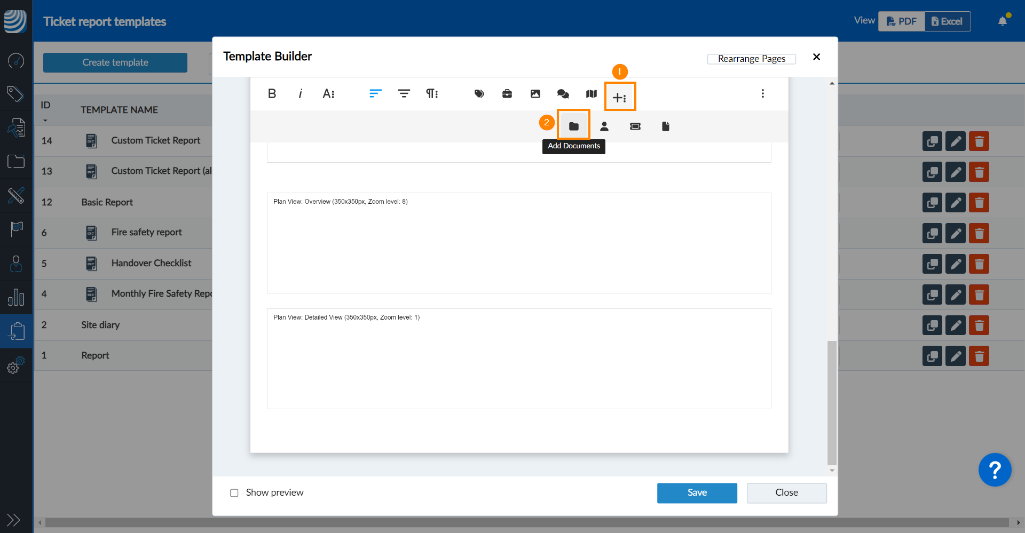Click the Bold formatting icon
Image resolution: width=1025 pixels, height=533 pixels.
[x=272, y=94]
